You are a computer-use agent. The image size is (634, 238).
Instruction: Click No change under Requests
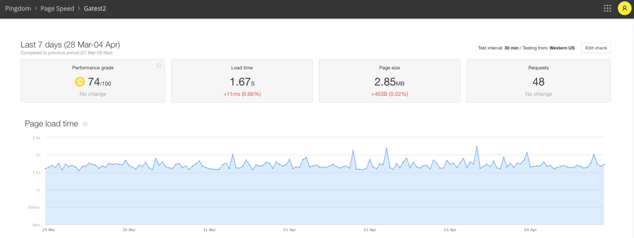coord(539,94)
